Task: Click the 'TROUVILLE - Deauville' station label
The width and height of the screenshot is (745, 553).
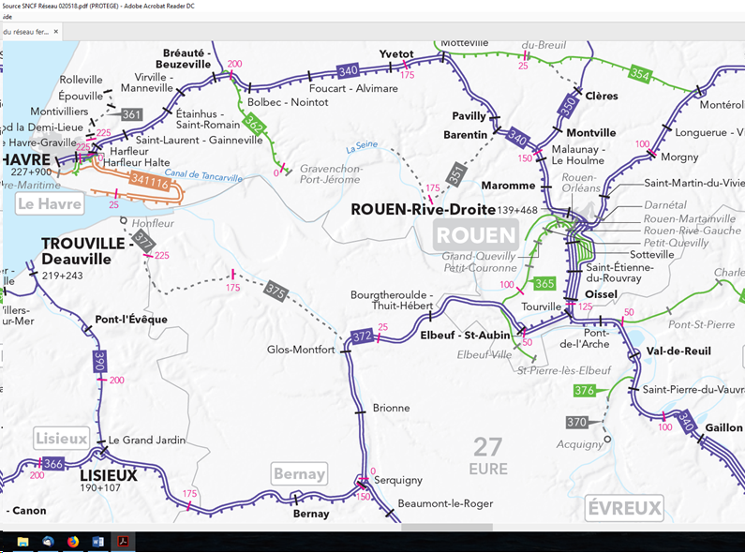Action: 88,251
